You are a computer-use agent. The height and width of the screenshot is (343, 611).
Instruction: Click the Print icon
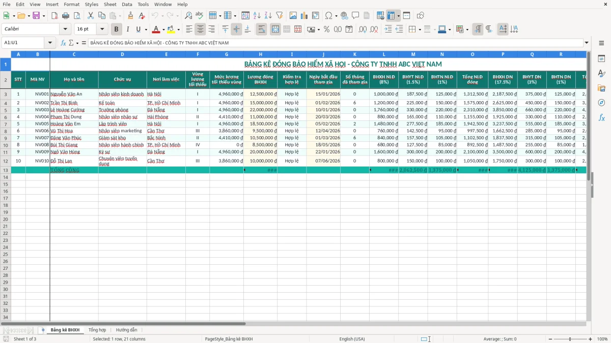(66, 16)
